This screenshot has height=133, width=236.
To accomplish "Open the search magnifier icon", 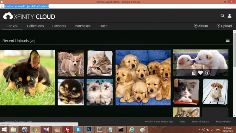I will 223,16.
